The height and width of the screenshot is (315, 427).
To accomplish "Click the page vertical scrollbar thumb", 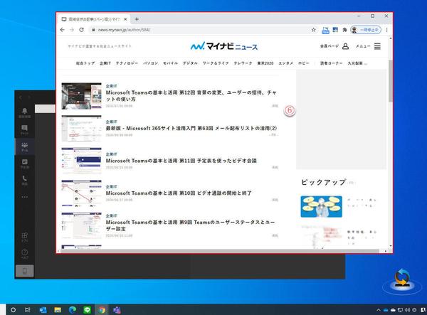I will [x=391, y=81].
